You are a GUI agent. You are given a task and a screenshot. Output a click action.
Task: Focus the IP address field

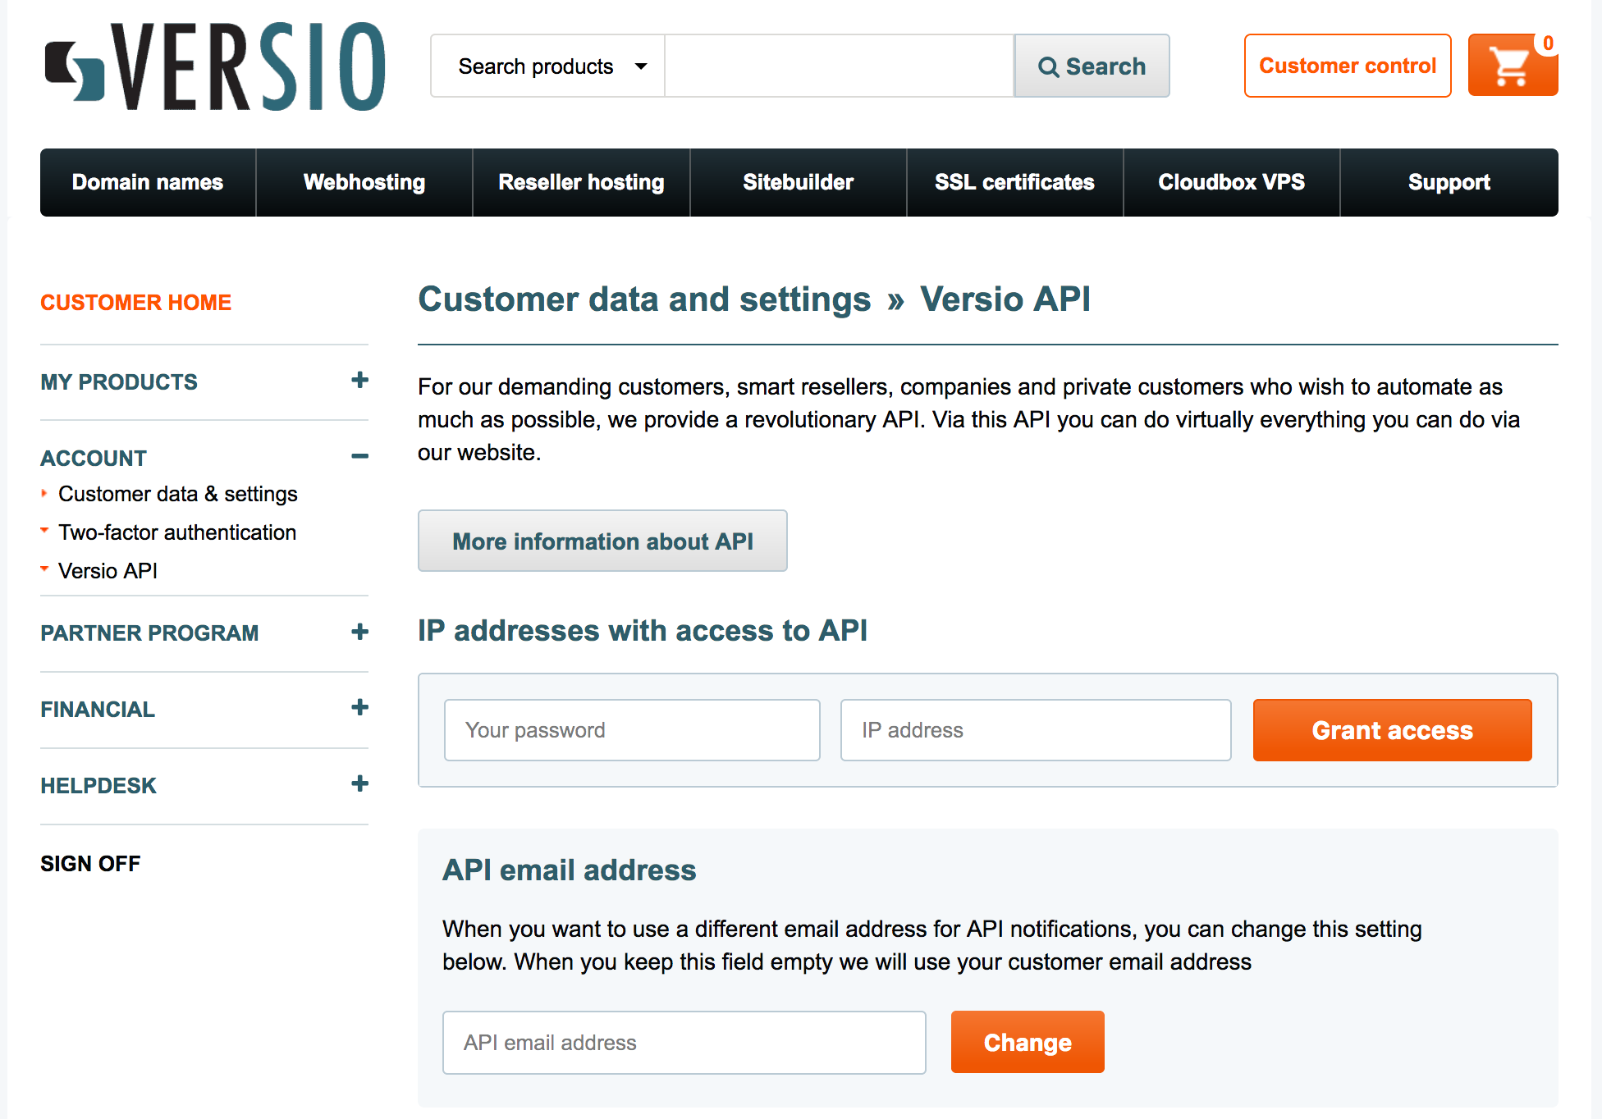tap(1036, 730)
